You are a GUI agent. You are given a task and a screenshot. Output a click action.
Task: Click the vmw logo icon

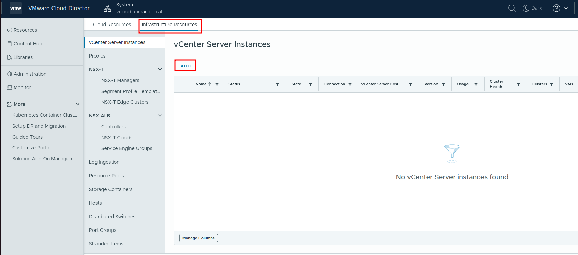tap(16, 8)
